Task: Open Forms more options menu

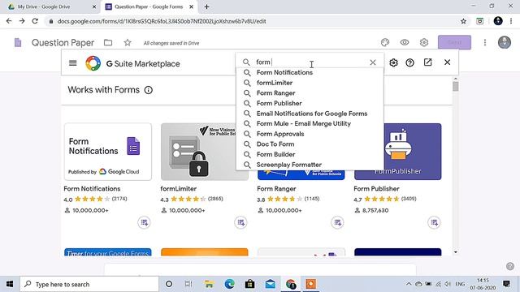Action: 485,42
